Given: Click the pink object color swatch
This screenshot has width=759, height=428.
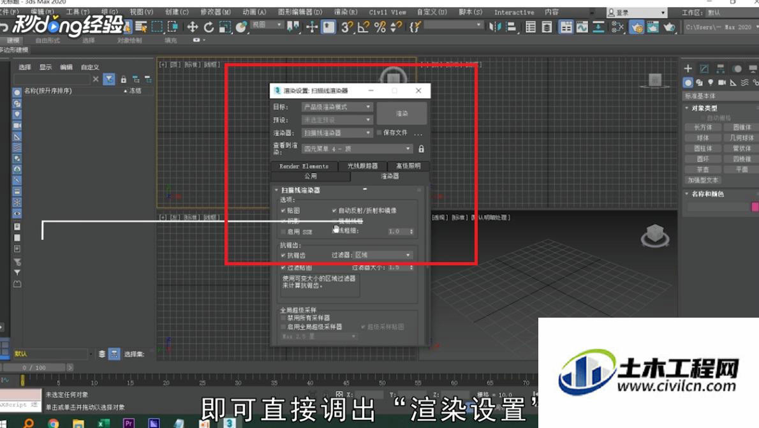Looking at the screenshot, I should 755,207.
